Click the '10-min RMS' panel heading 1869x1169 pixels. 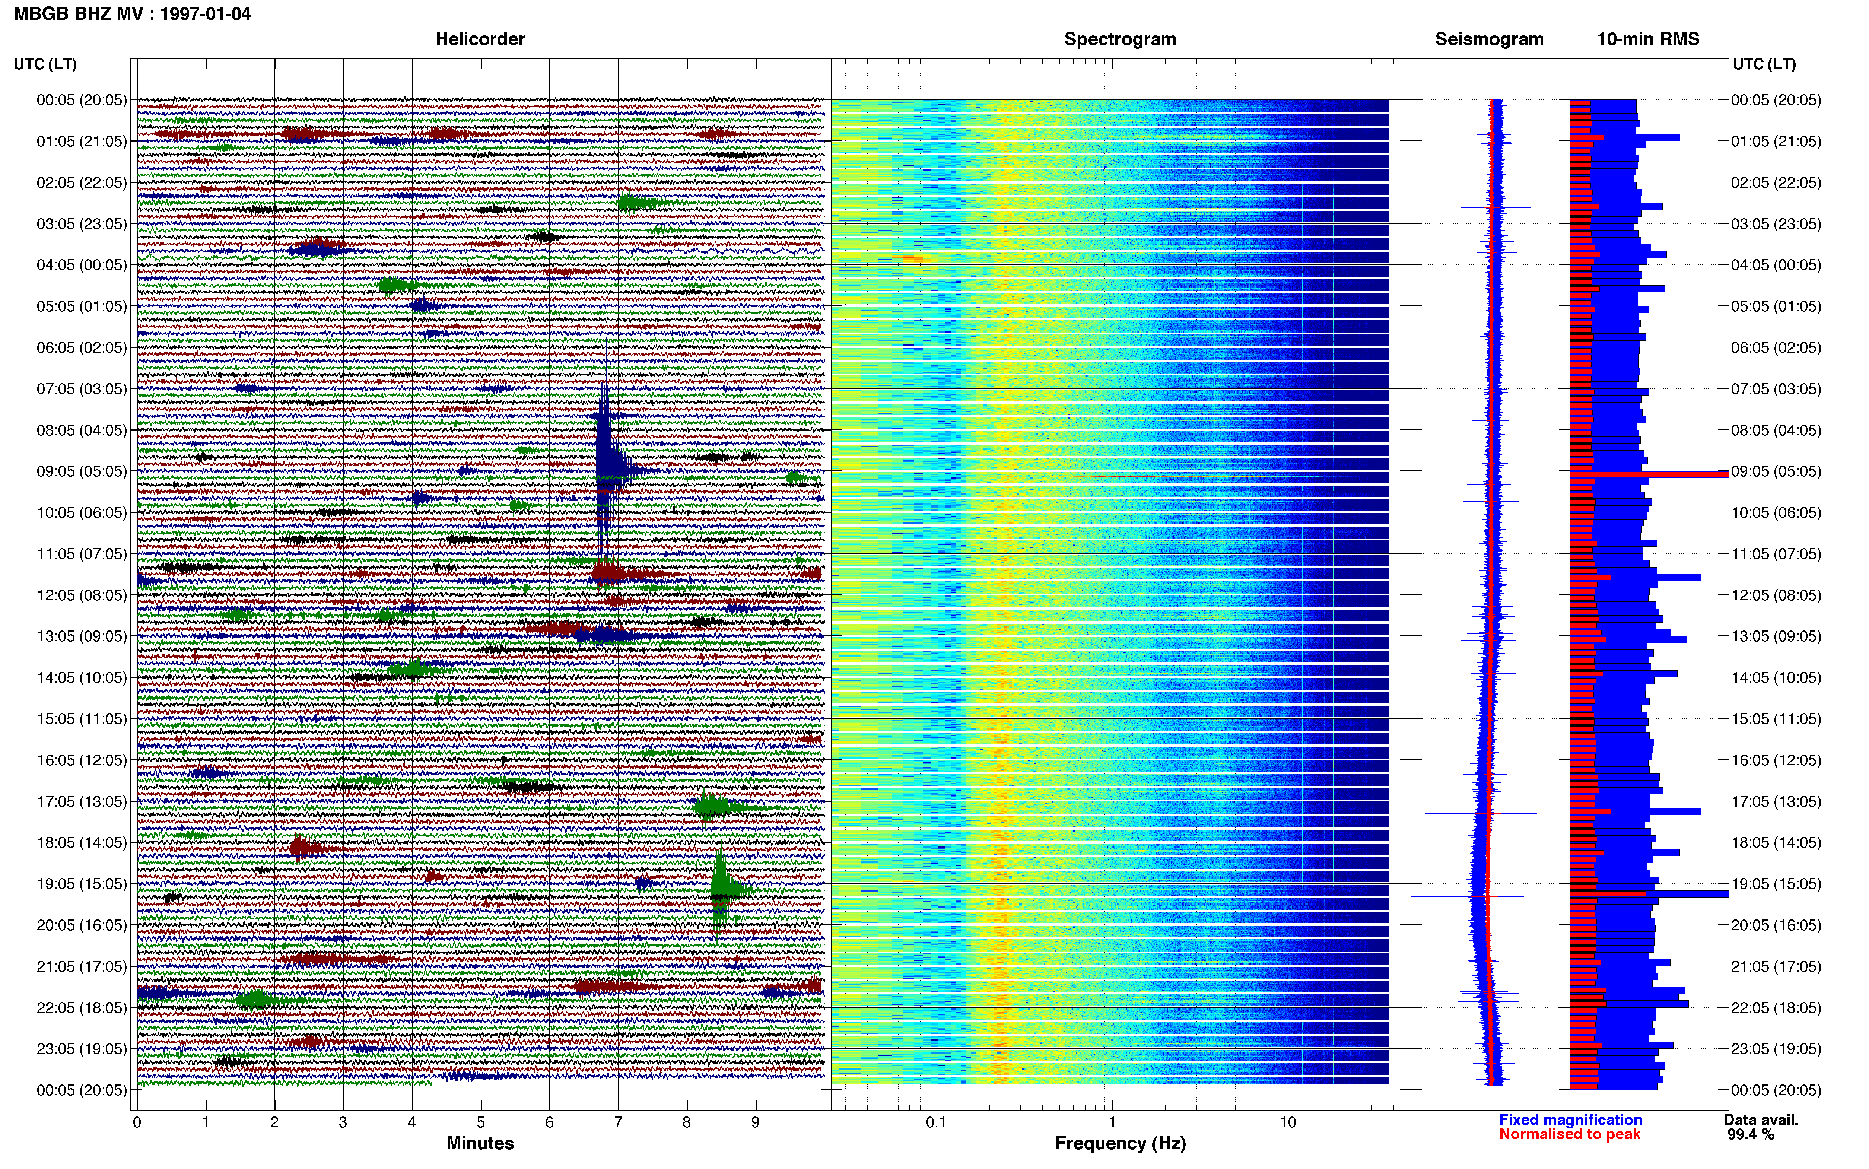pos(1648,39)
